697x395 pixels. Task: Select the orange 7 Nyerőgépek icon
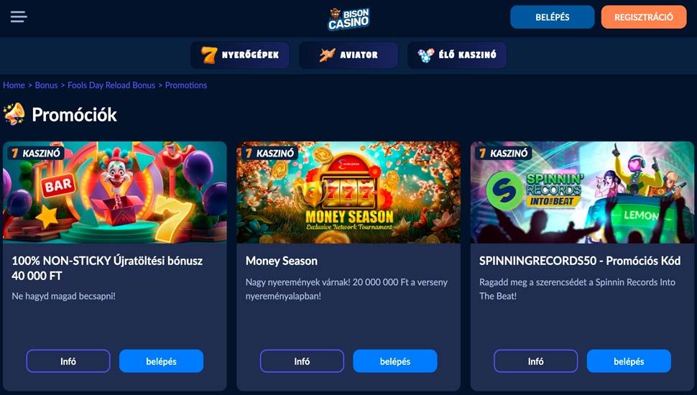pos(208,55)
